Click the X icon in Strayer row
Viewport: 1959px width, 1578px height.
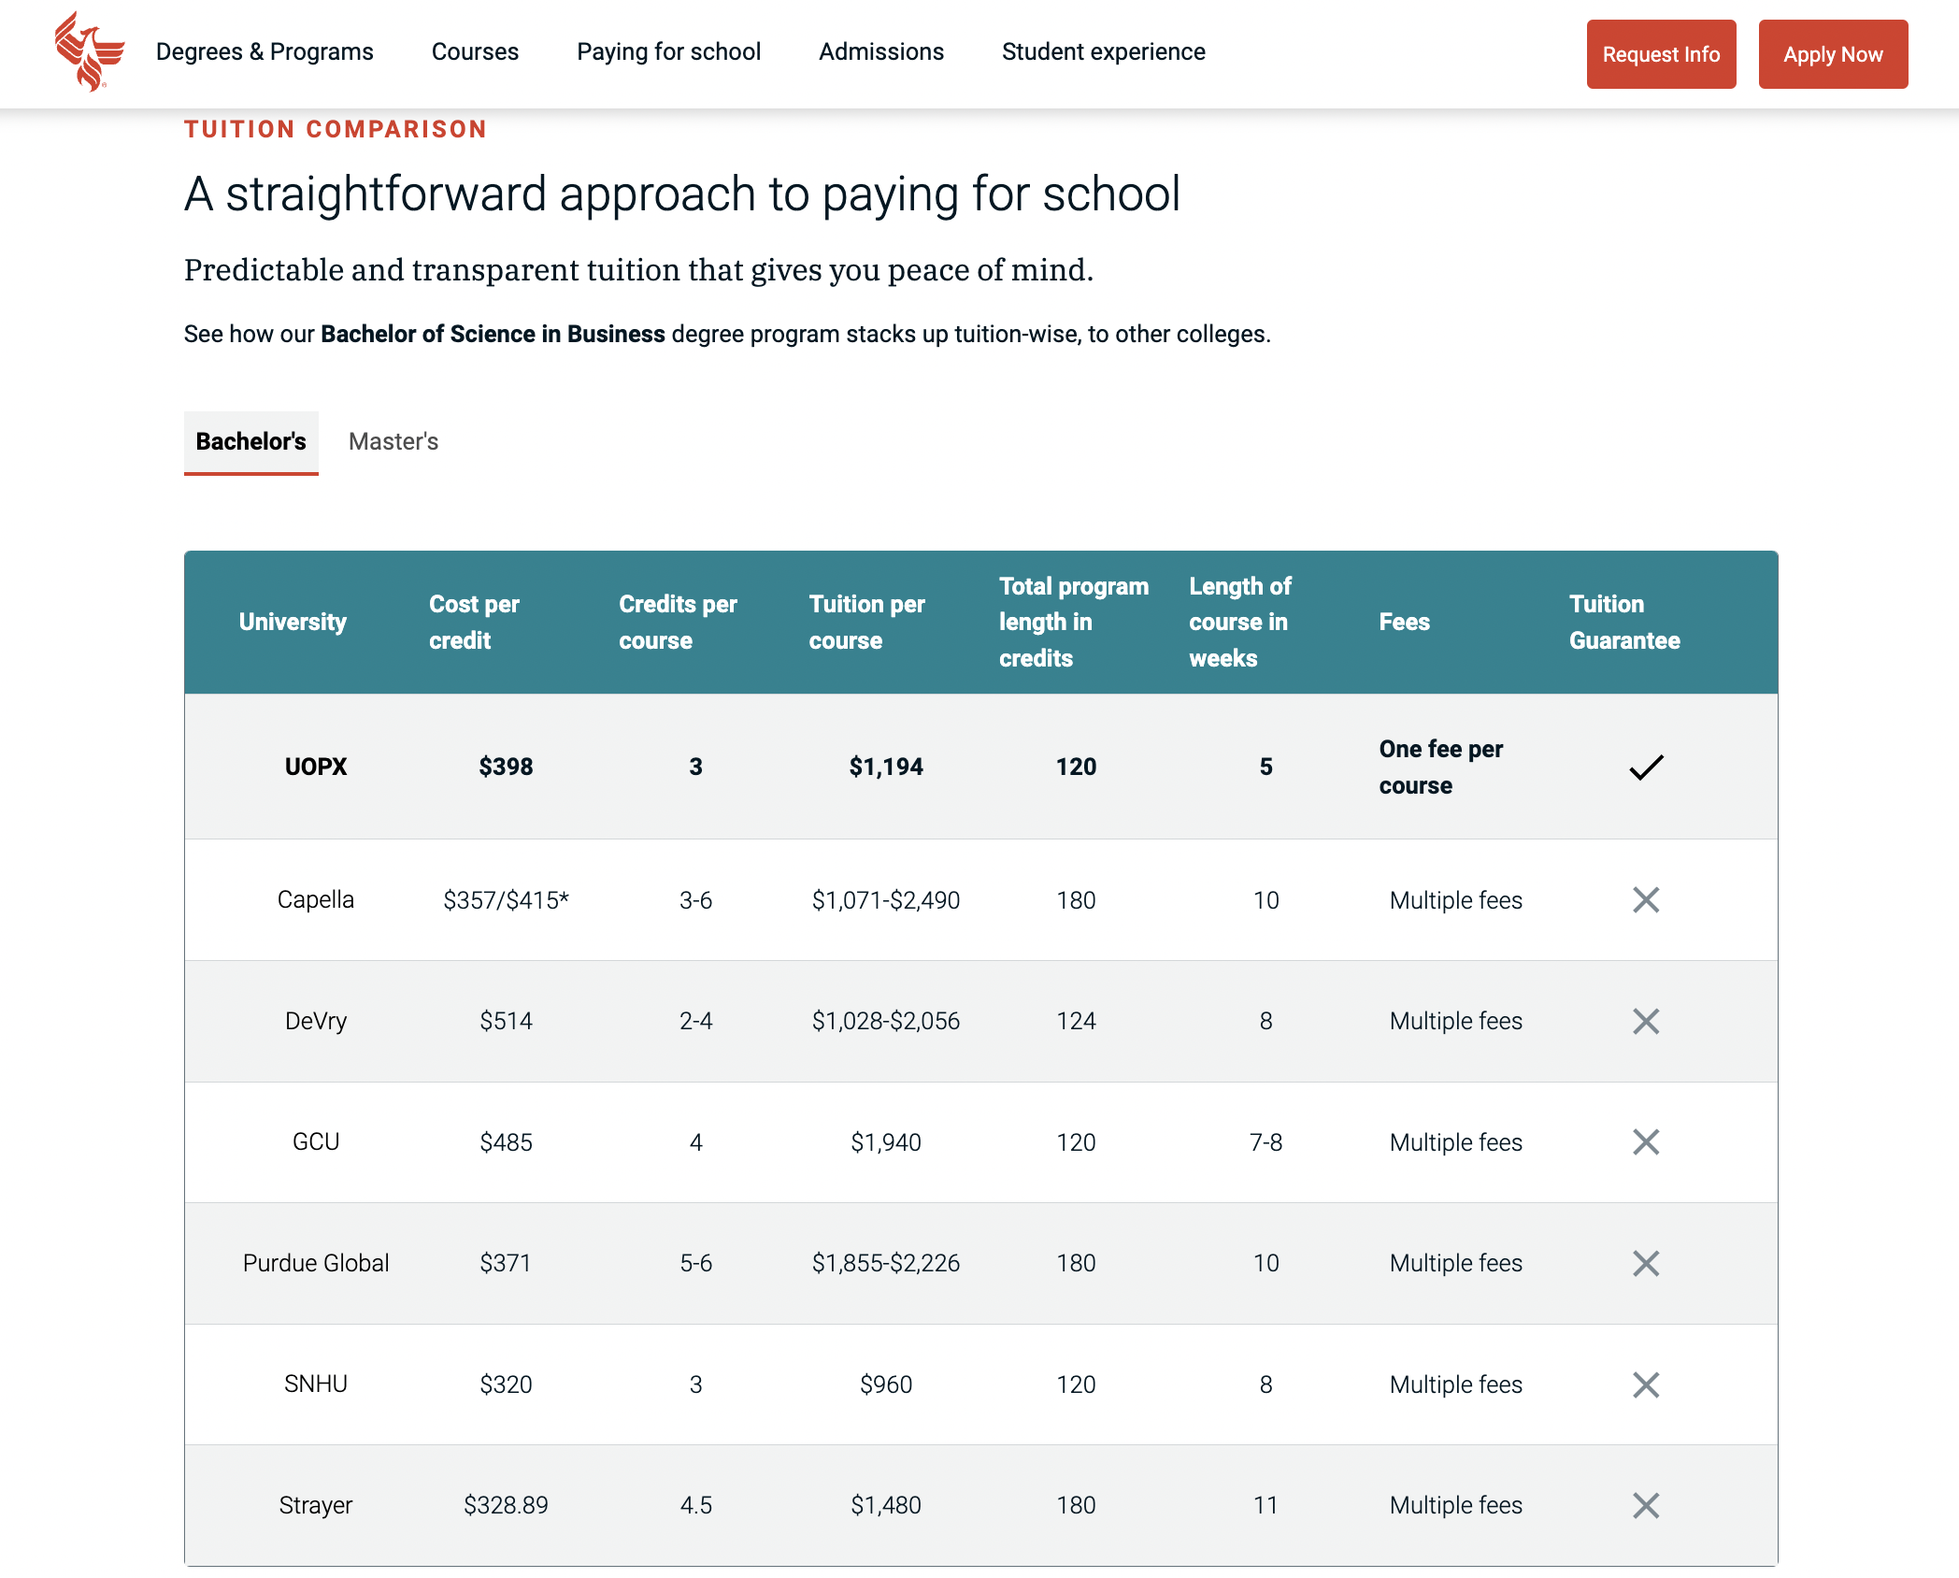(x=1646, y=1505)
